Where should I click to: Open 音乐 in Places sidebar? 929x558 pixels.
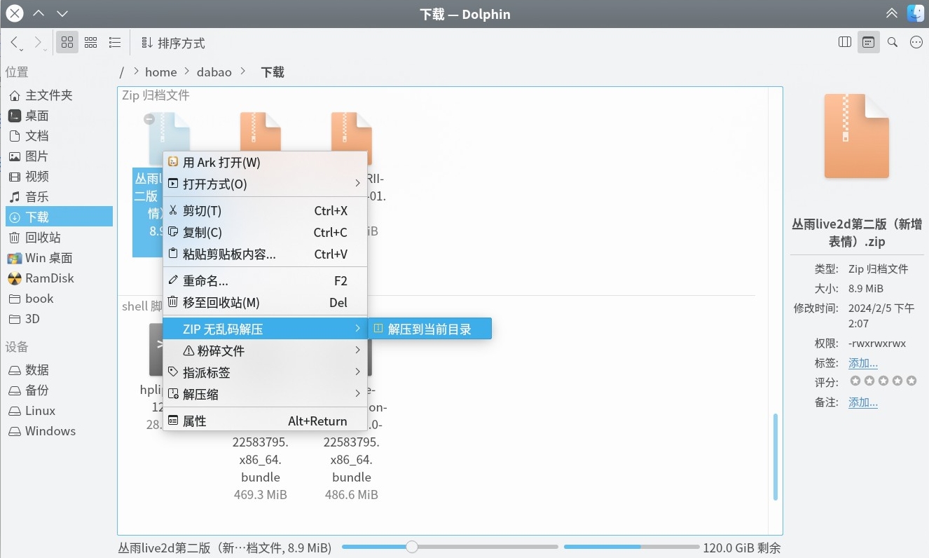pyautogui.click(x=59, y=197)
